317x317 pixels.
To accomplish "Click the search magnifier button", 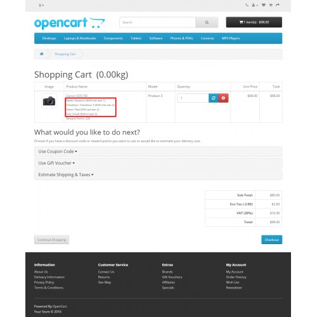I will point(207,22).
